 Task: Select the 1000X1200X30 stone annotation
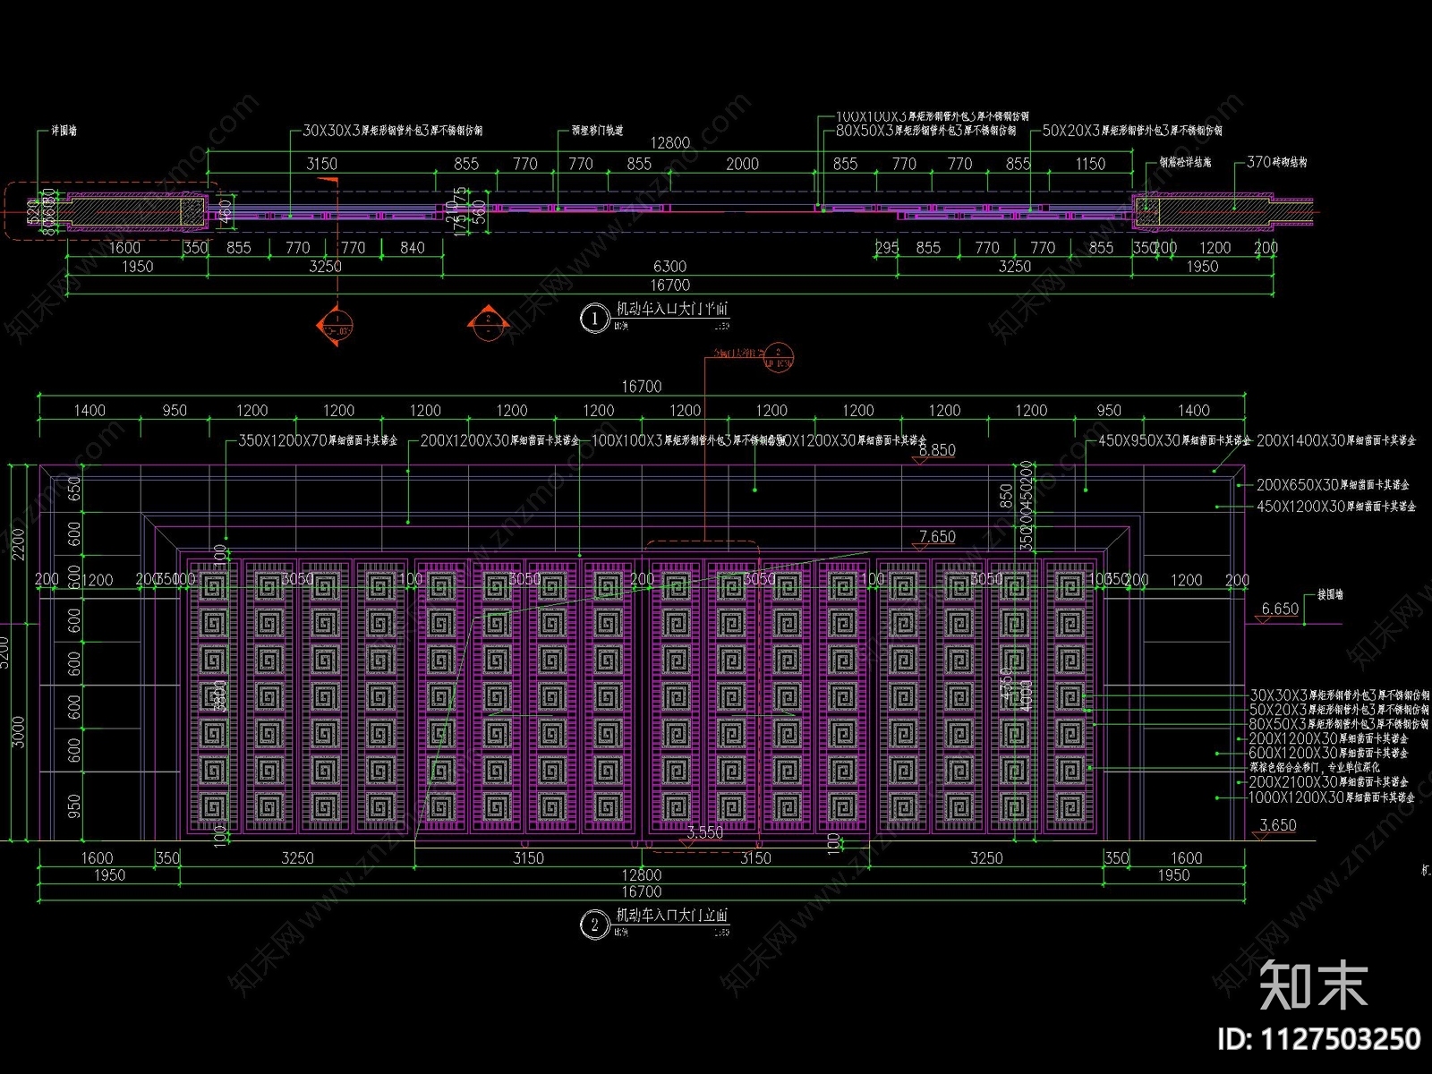click(x=1332, y=797)
